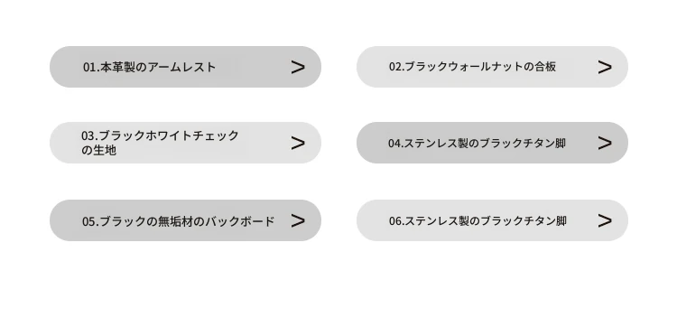Open 05.ブラックの無垢材のバックボード item
This screenshot has height=336, width=677.
185,220
